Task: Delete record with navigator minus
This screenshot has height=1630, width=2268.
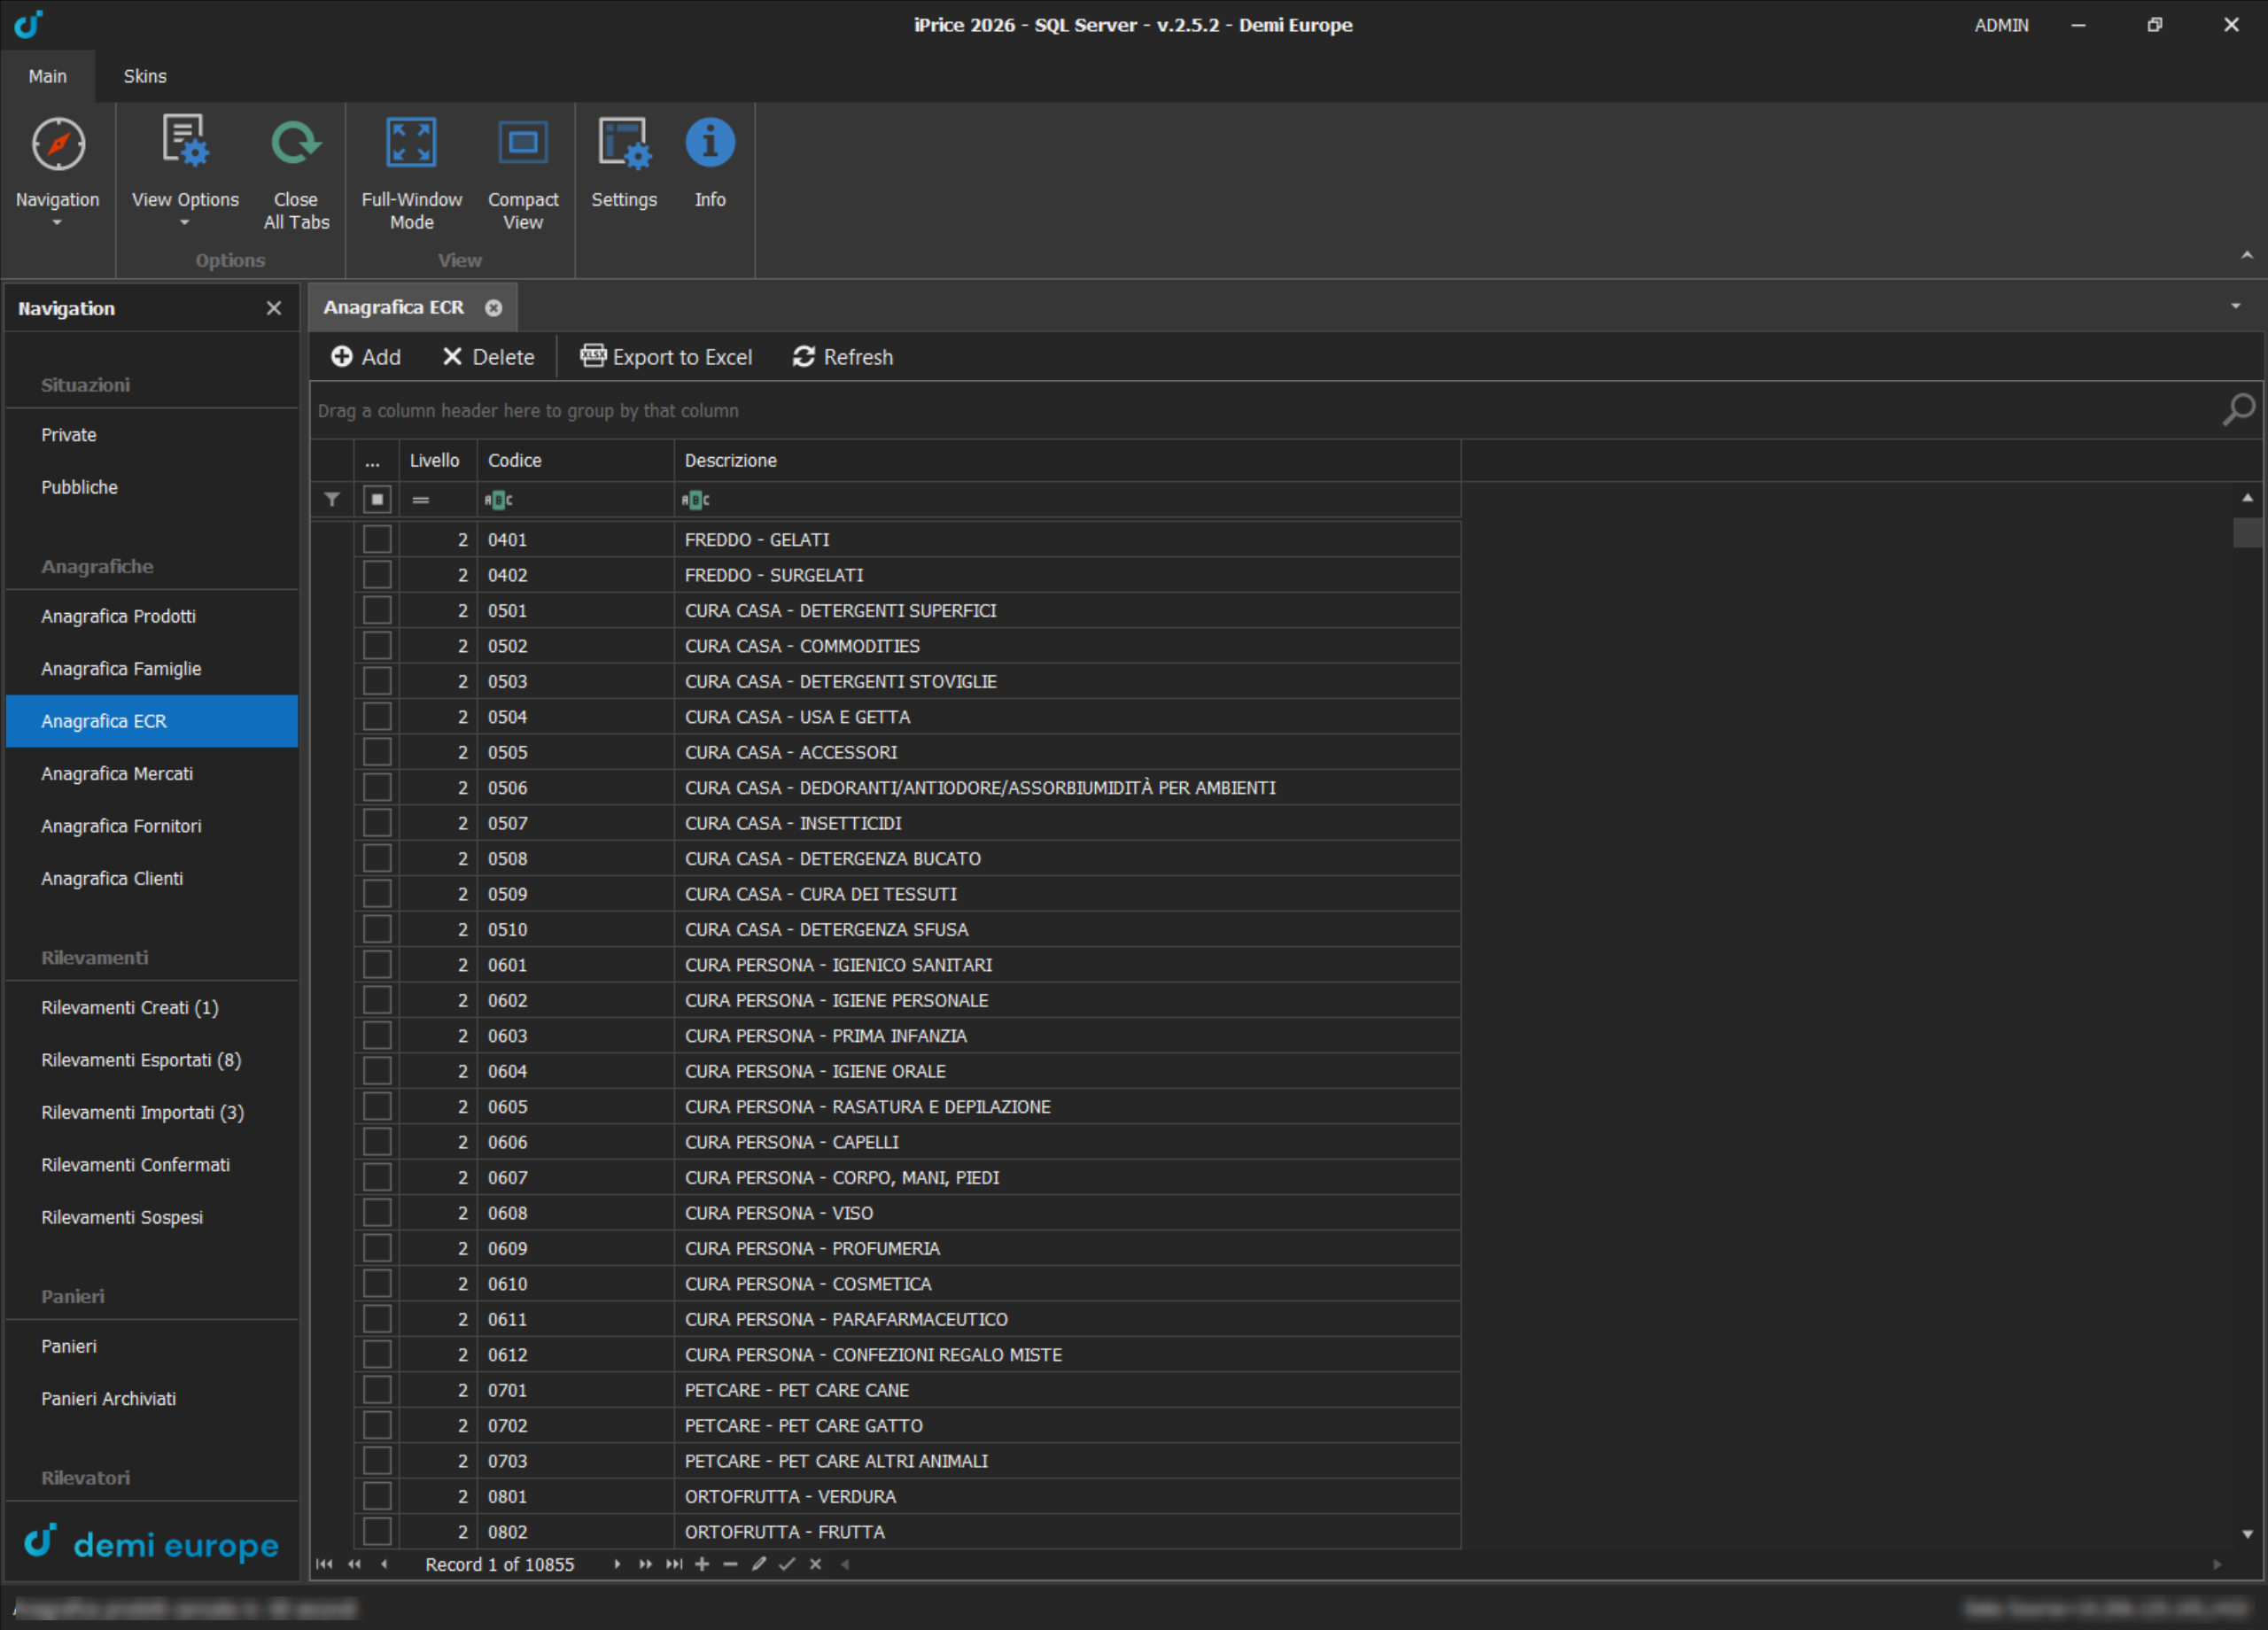Action: (x=730, y=1564)
